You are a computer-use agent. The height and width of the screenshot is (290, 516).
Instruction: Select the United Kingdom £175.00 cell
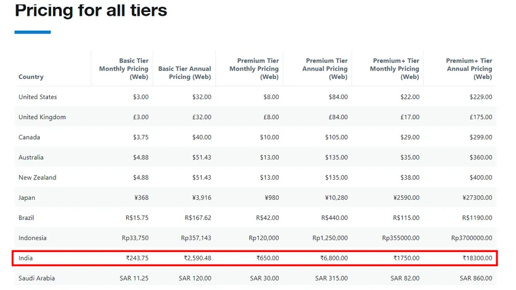pyautogui.click(x=481, y=117)
